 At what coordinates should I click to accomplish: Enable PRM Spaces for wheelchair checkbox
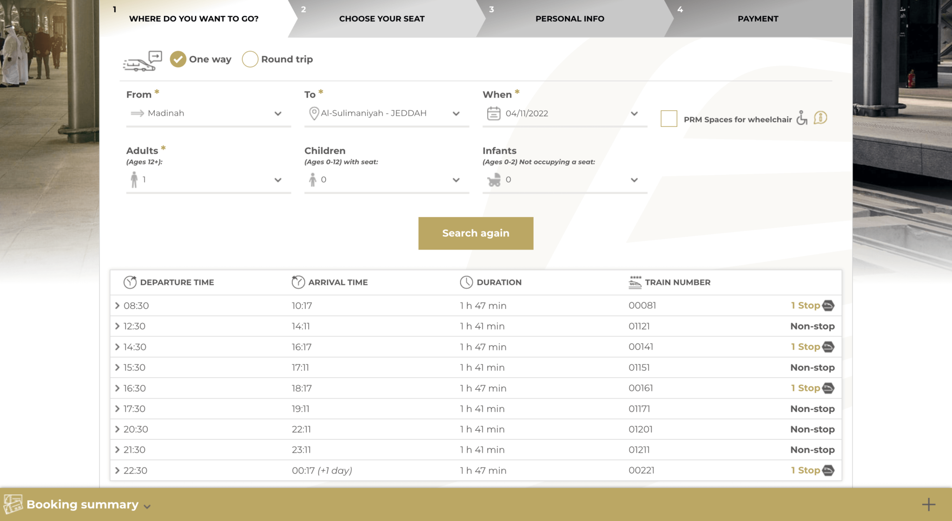tap(668, 119)
